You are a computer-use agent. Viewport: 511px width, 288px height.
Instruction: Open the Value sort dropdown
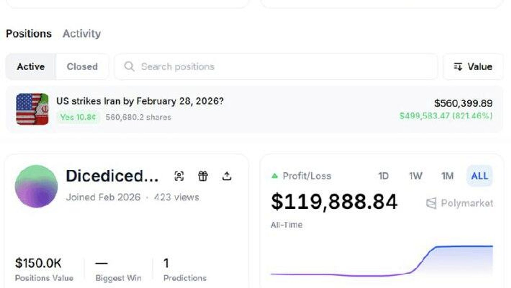pyautogui.click(x=473, y=67)
